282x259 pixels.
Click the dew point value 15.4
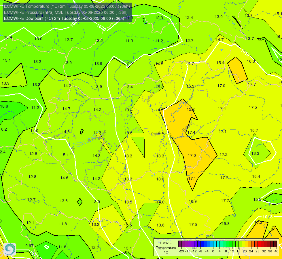tap(220, 63)
